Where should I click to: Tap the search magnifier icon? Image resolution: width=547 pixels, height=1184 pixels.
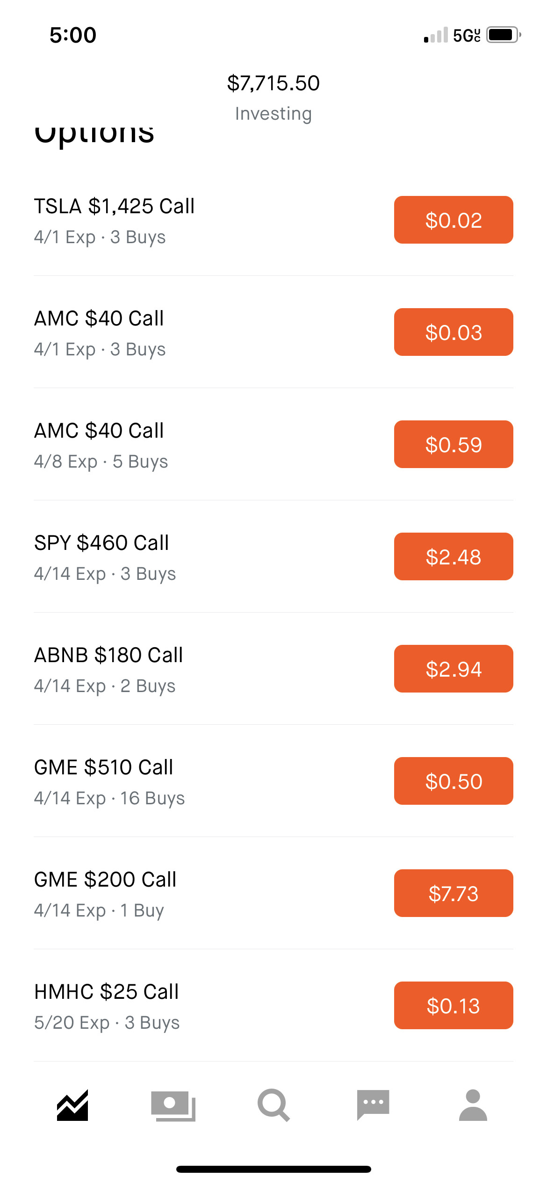pos(273,1105)
